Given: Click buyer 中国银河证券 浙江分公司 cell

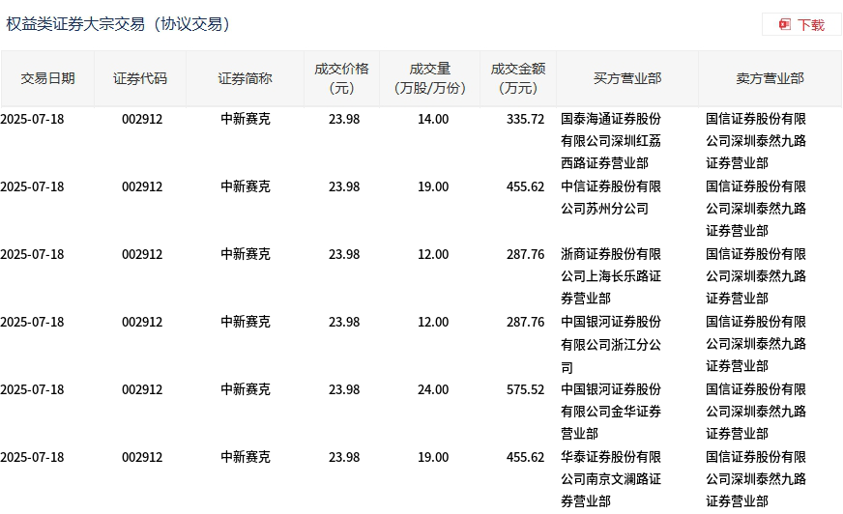Looking at the screenshot, I should coord(611,344).
